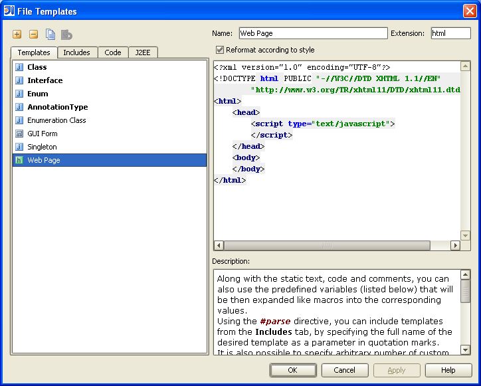Open the Code tab

coord(113,52)
